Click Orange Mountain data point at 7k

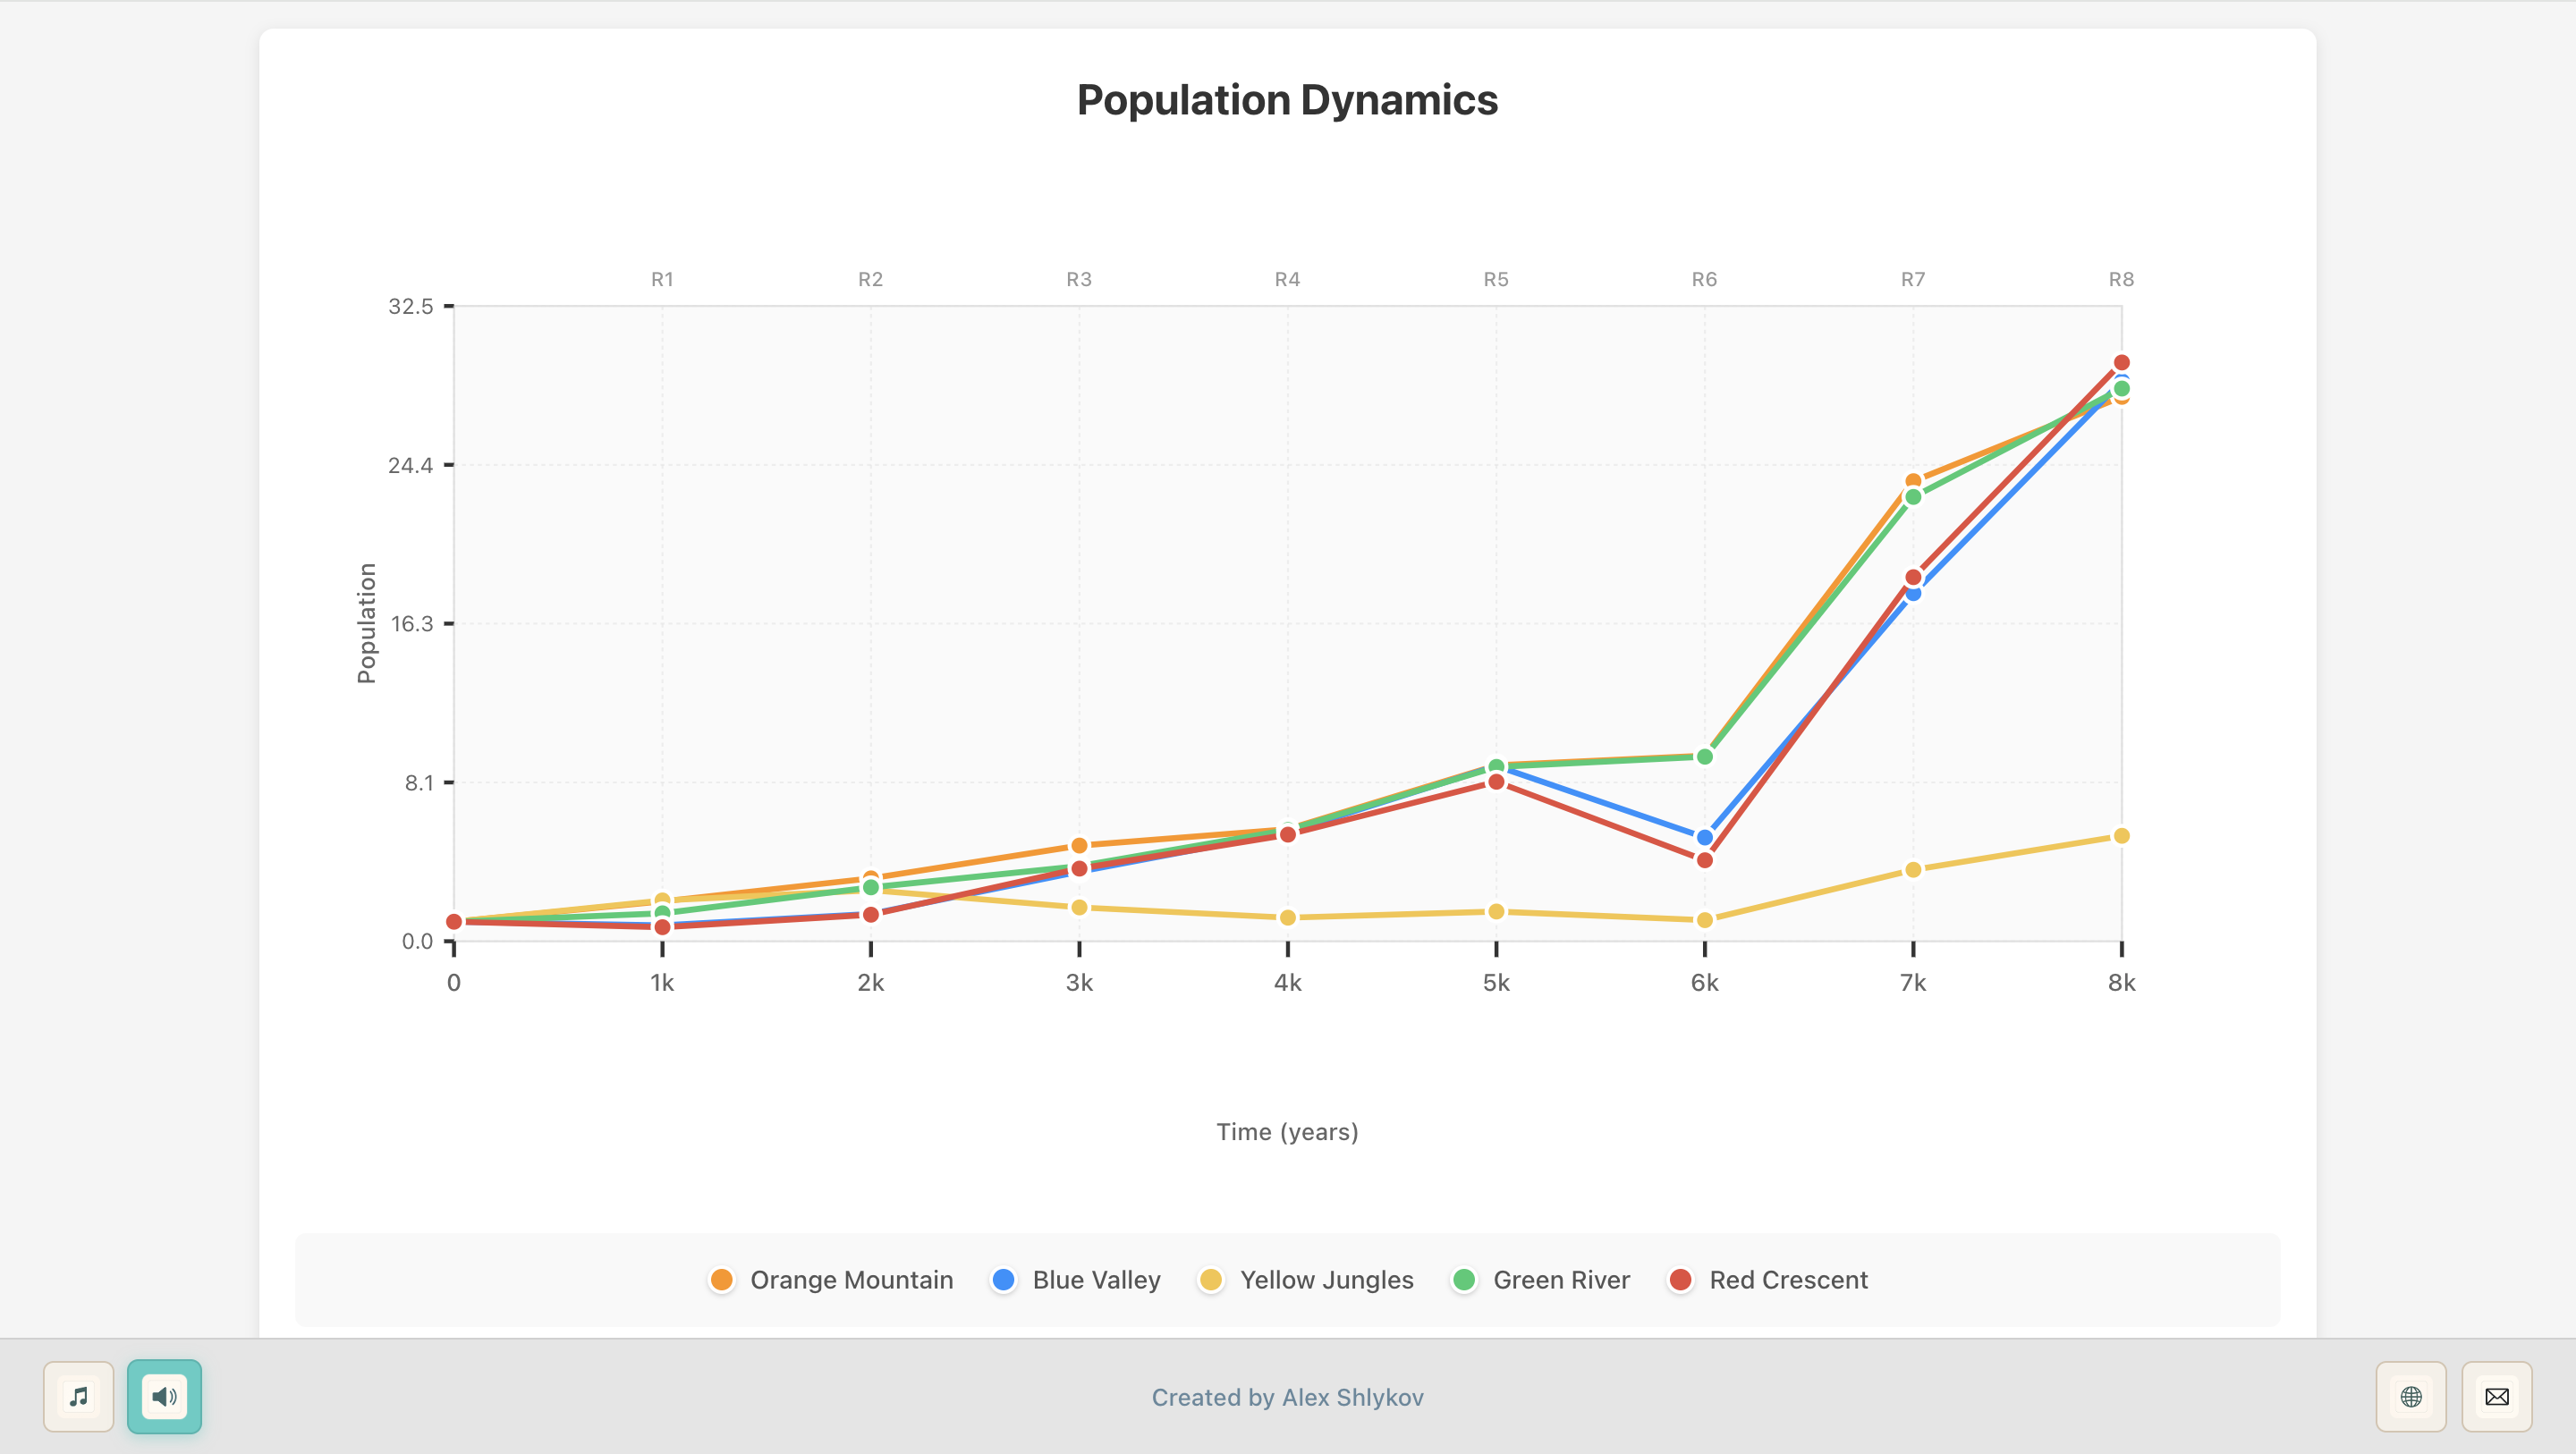coord(1912,481)
